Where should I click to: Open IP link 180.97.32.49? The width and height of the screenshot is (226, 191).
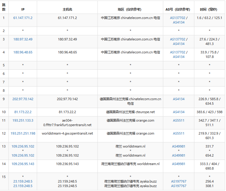pos(23,39)
